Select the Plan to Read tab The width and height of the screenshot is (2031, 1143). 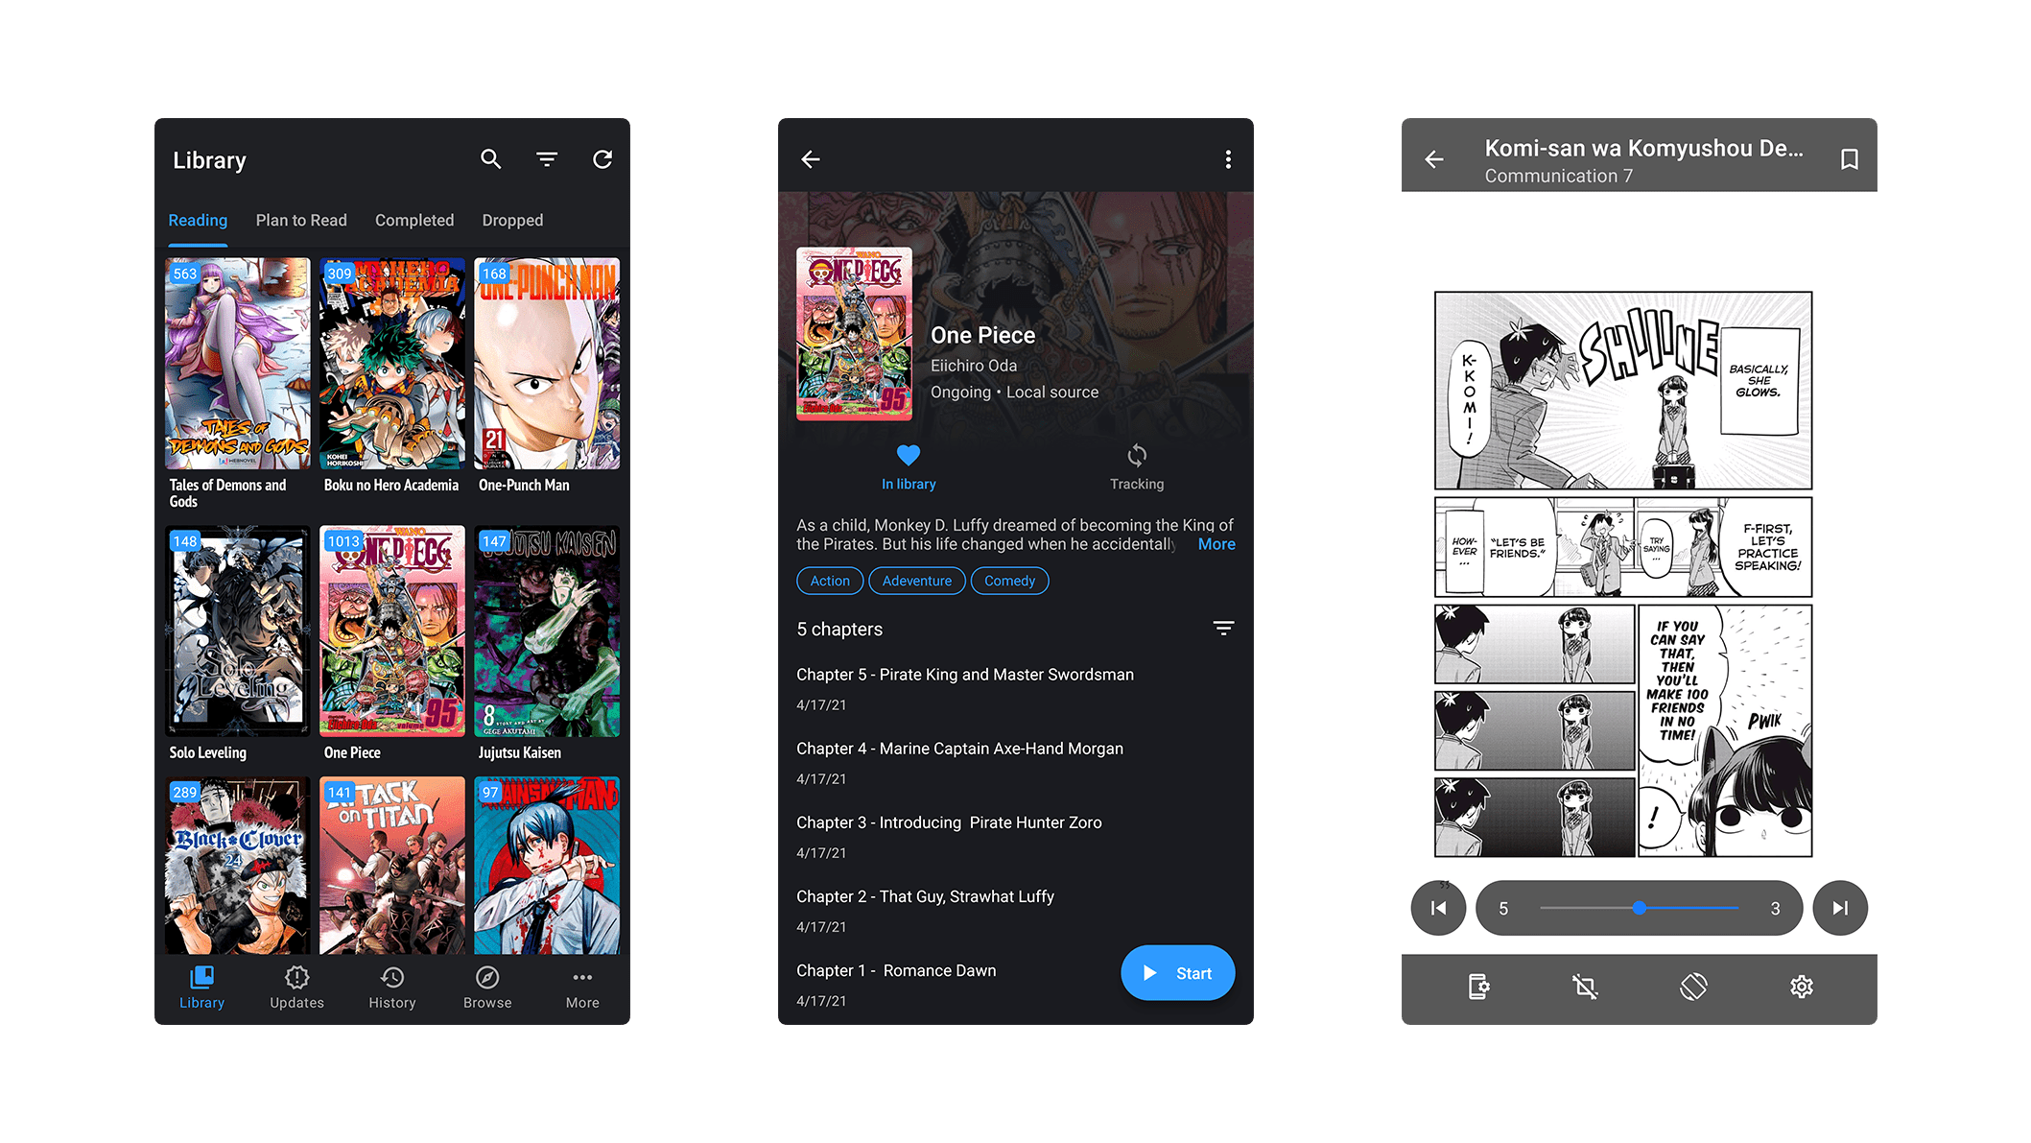click(x=301, y=219)
